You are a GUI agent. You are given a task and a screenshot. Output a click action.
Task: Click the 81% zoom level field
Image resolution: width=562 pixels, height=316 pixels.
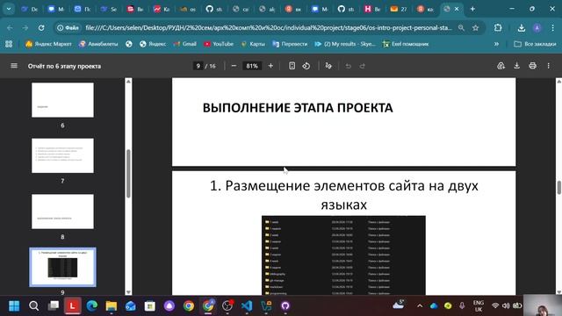pos(252,66)
